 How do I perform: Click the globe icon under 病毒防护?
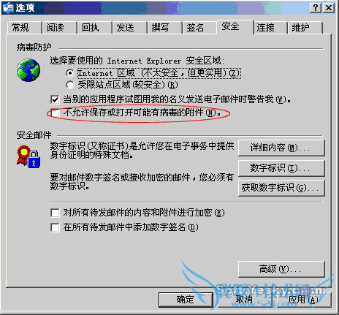click(28, 70)
